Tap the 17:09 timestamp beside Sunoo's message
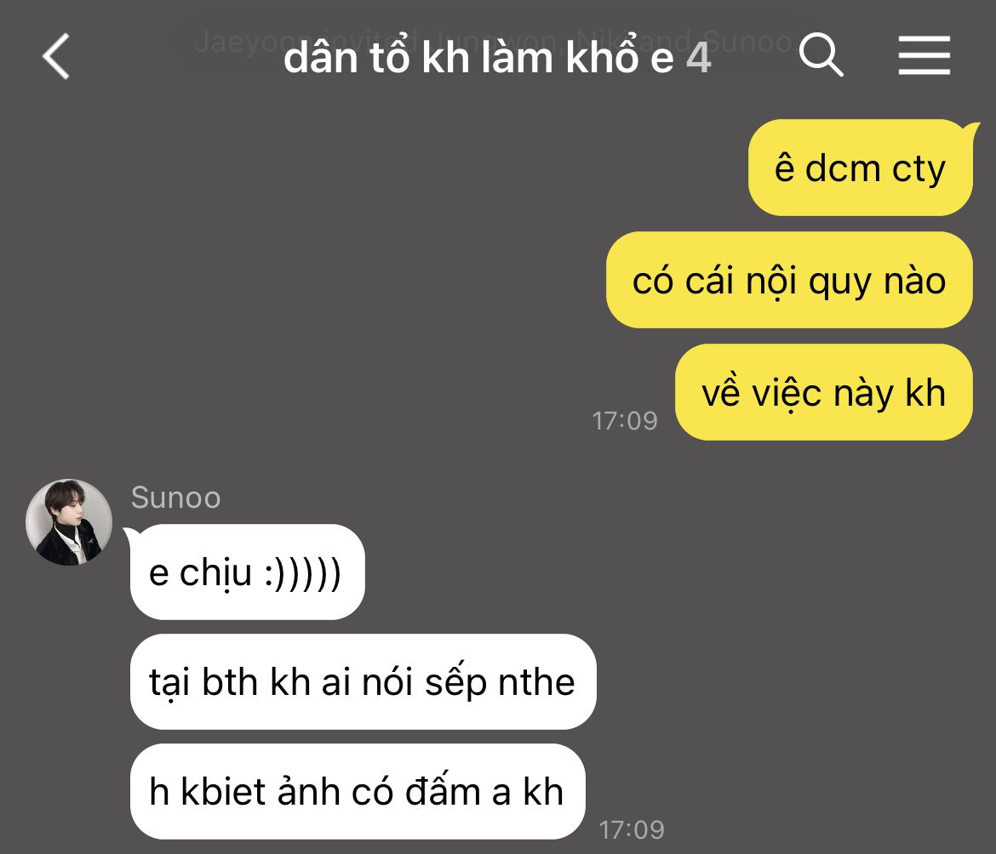The width and height of the screenshot is (996, 854). click(632, 830)
